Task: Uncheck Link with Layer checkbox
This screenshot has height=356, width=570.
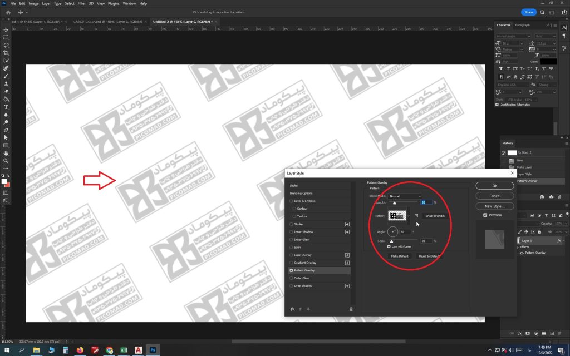Action: coord(389,246)
